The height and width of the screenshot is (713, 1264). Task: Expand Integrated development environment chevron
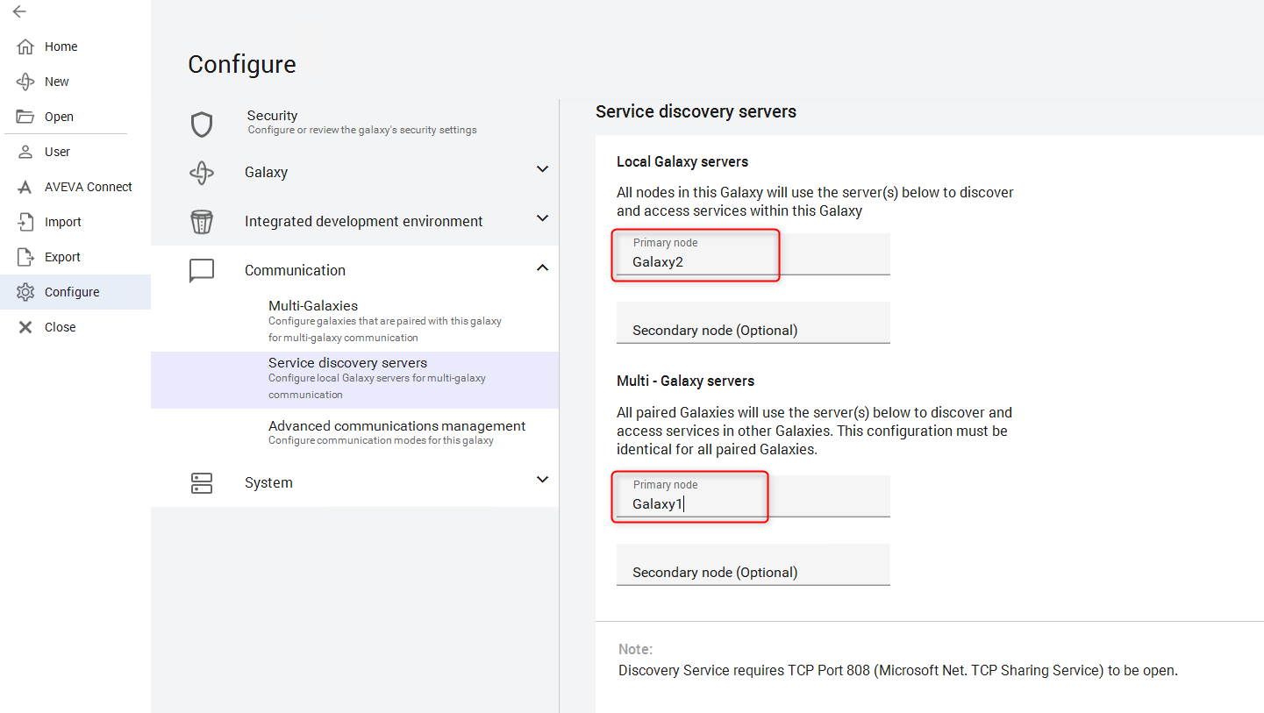(542, 218)
